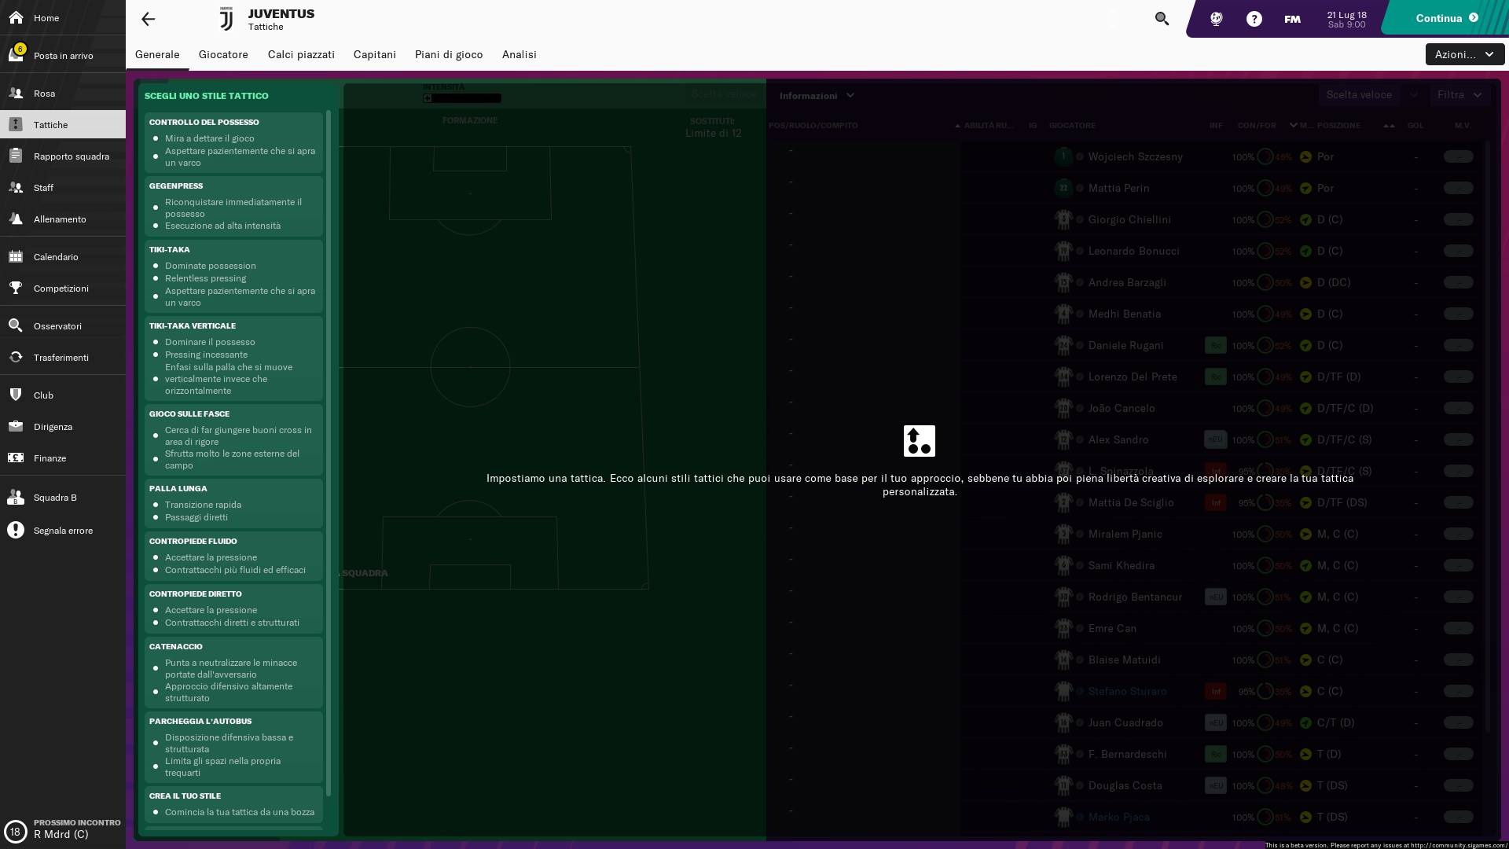Click the Continua button
1509x849 pixels.
click(1446, 18)
